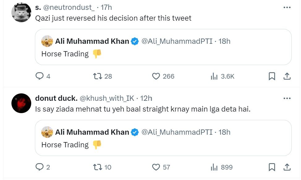Viewport: 301px width, 180px height.
Task: Click donut duck's red profile avatar
Action: 21,104
